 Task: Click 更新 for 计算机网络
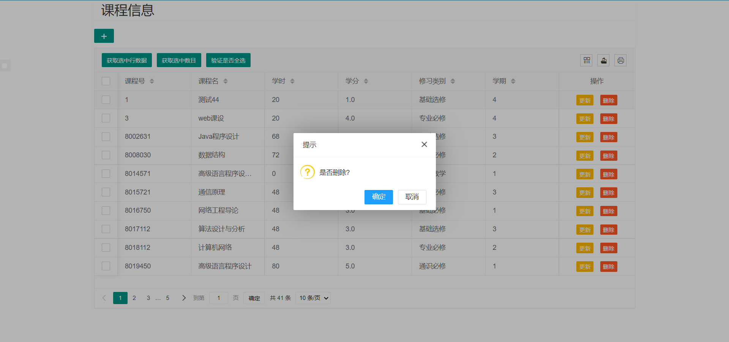point(585,248)
